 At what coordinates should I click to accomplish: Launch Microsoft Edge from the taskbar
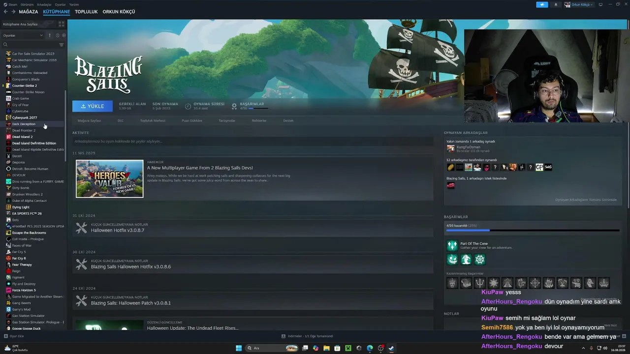[x=370, y=348]
